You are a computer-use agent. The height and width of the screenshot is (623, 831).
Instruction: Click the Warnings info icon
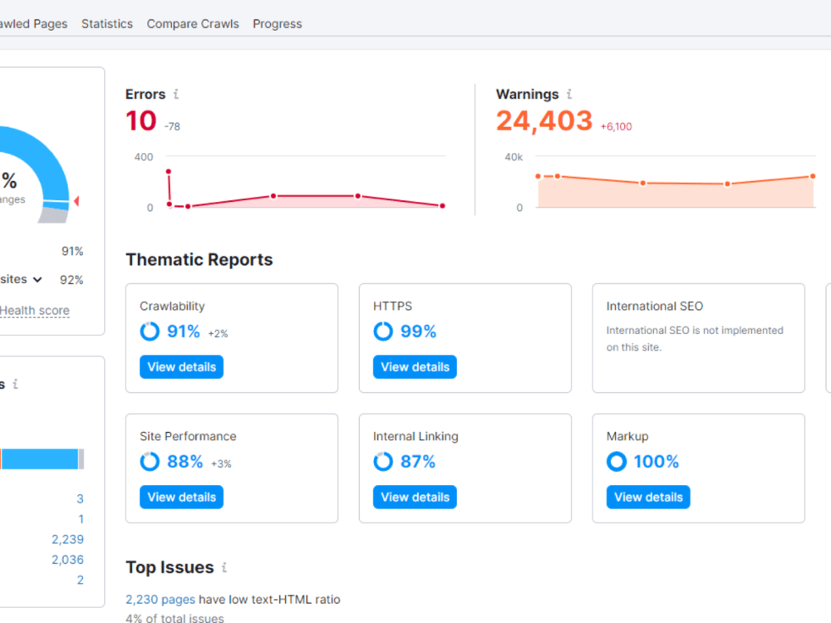click(x=569, y=94)
